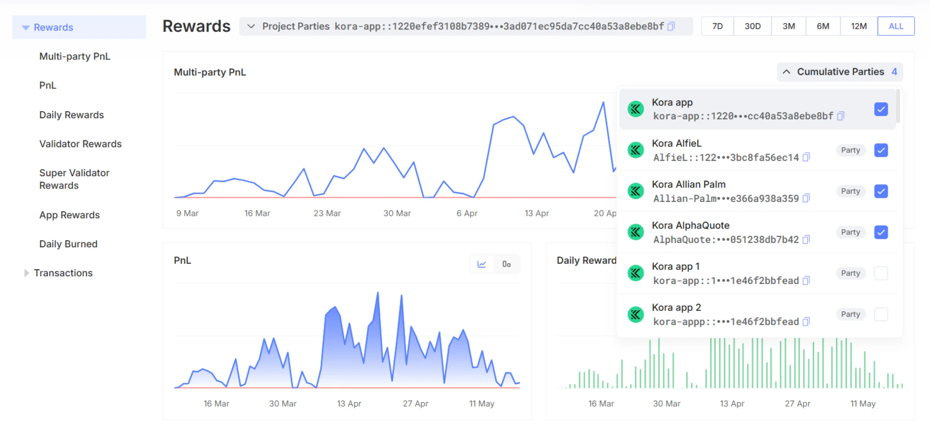Copy the Kora AlfieL party ID
Viewport: 930px width, 425px height.
point(806,158)
